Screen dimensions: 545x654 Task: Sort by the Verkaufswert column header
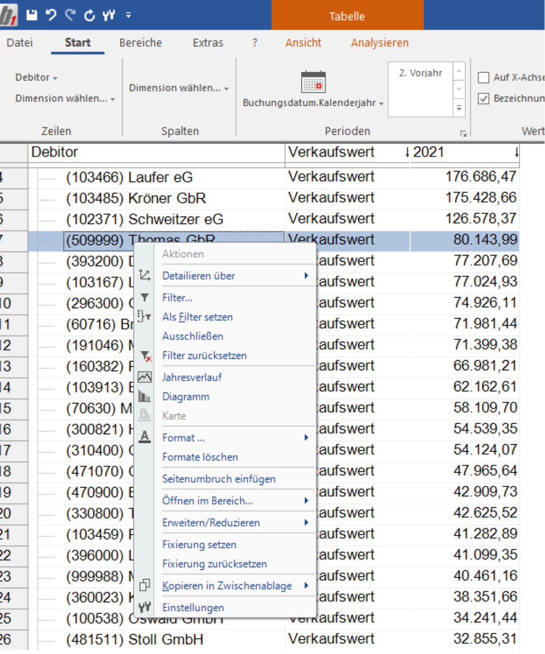pos(347,152)
